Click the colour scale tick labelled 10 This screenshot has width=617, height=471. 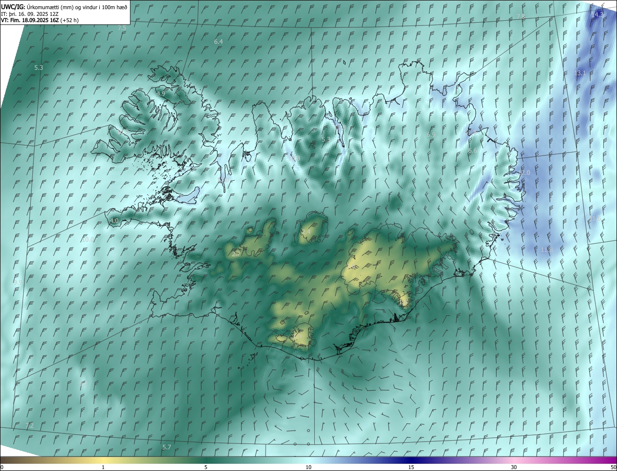coord(308,467)
